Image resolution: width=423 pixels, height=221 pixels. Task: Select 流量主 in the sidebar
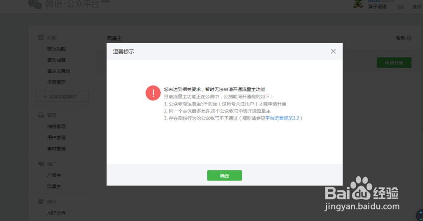pos(54,186)
